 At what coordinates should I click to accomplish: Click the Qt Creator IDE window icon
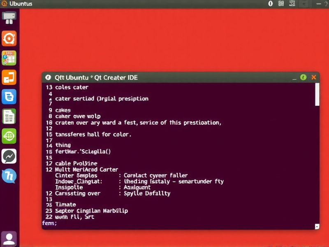click(48, 77)
